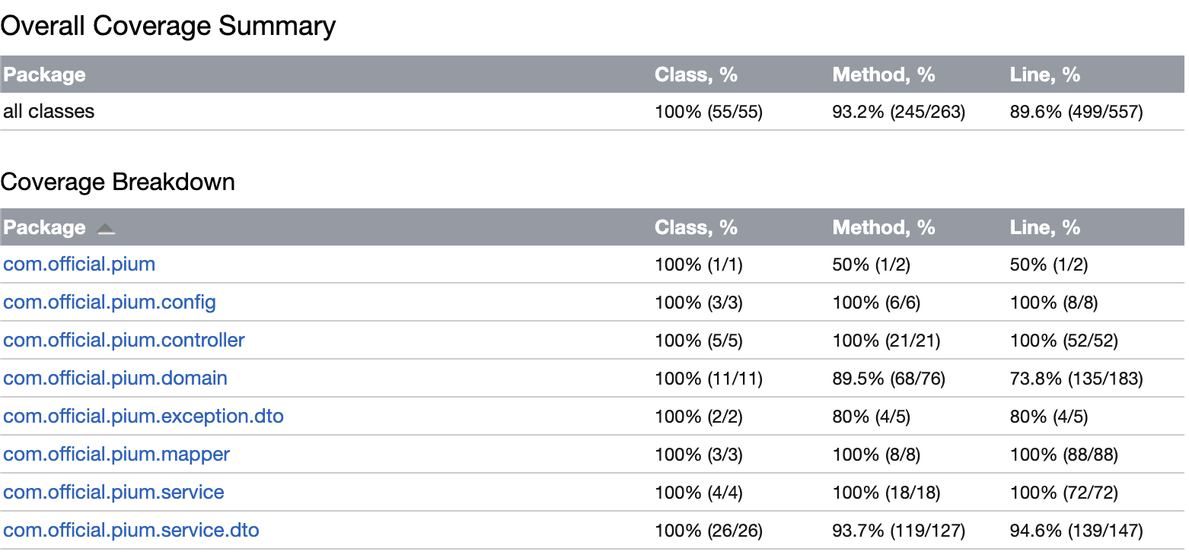Click the com.official.pium.exception.dto link

[x=143, y=417]
